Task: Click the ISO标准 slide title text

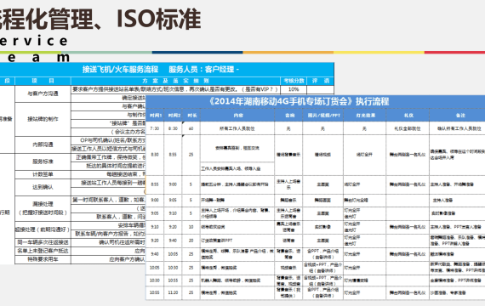Action: click(158, 20)
